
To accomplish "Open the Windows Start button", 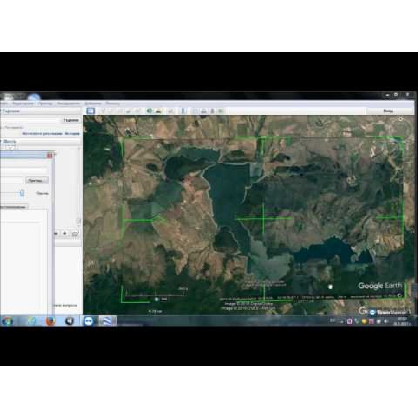I will click(x=7, y=320).
